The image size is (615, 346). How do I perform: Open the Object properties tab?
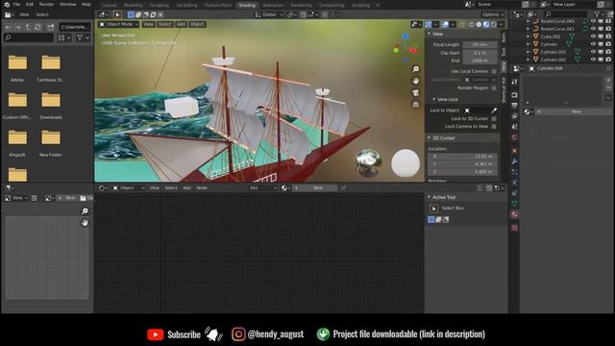click(x=515, y=151)
